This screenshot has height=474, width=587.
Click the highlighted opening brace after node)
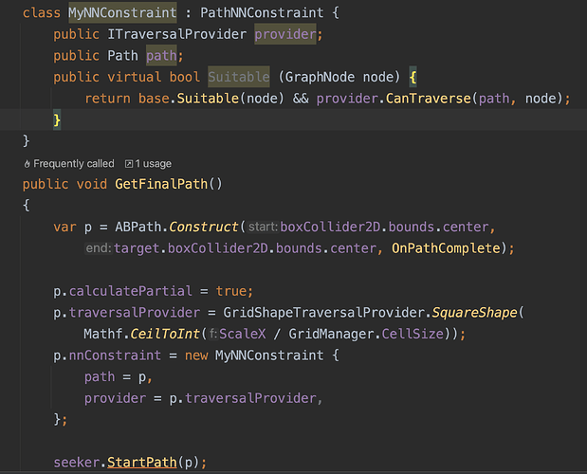click(x=413, y=77)
